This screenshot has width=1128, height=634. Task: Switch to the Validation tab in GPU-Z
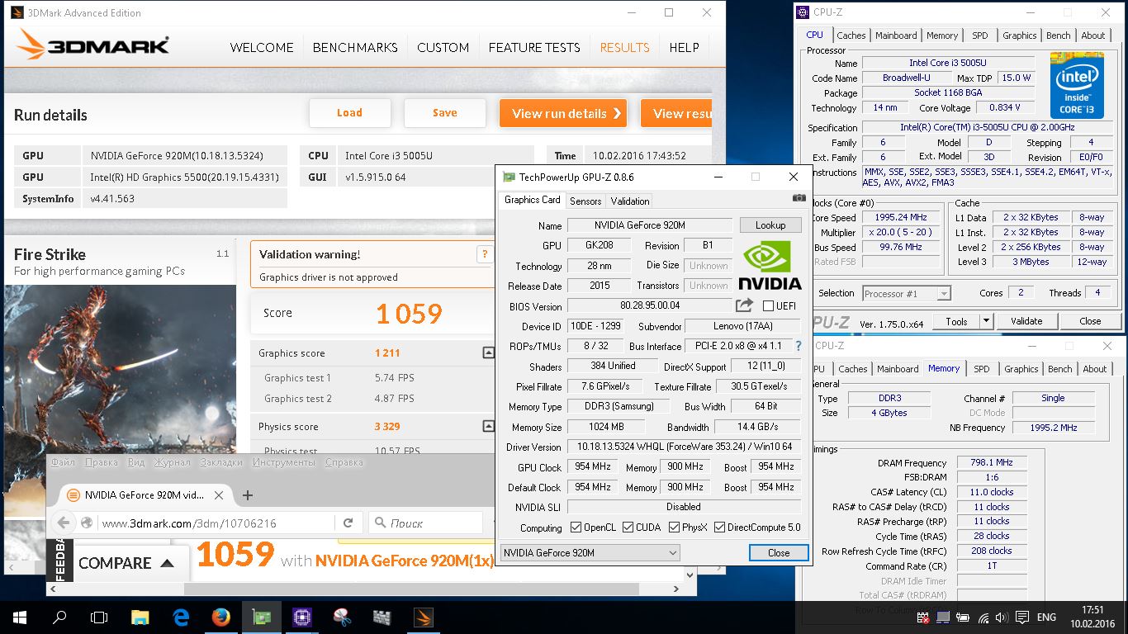[630, 201]
